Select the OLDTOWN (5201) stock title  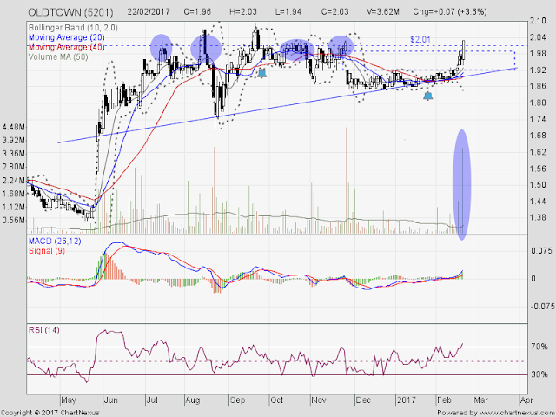pyautogui.click(x=71, y=12)
